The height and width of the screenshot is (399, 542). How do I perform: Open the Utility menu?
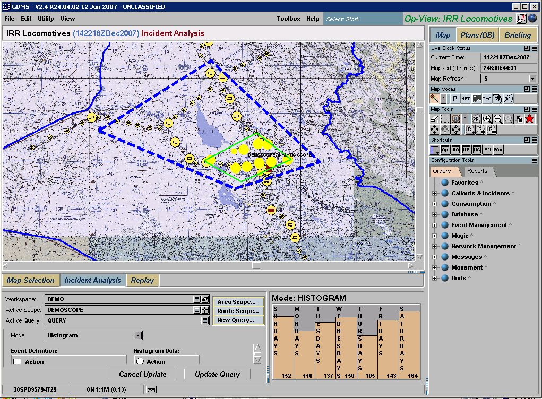(x=46, y=19)
